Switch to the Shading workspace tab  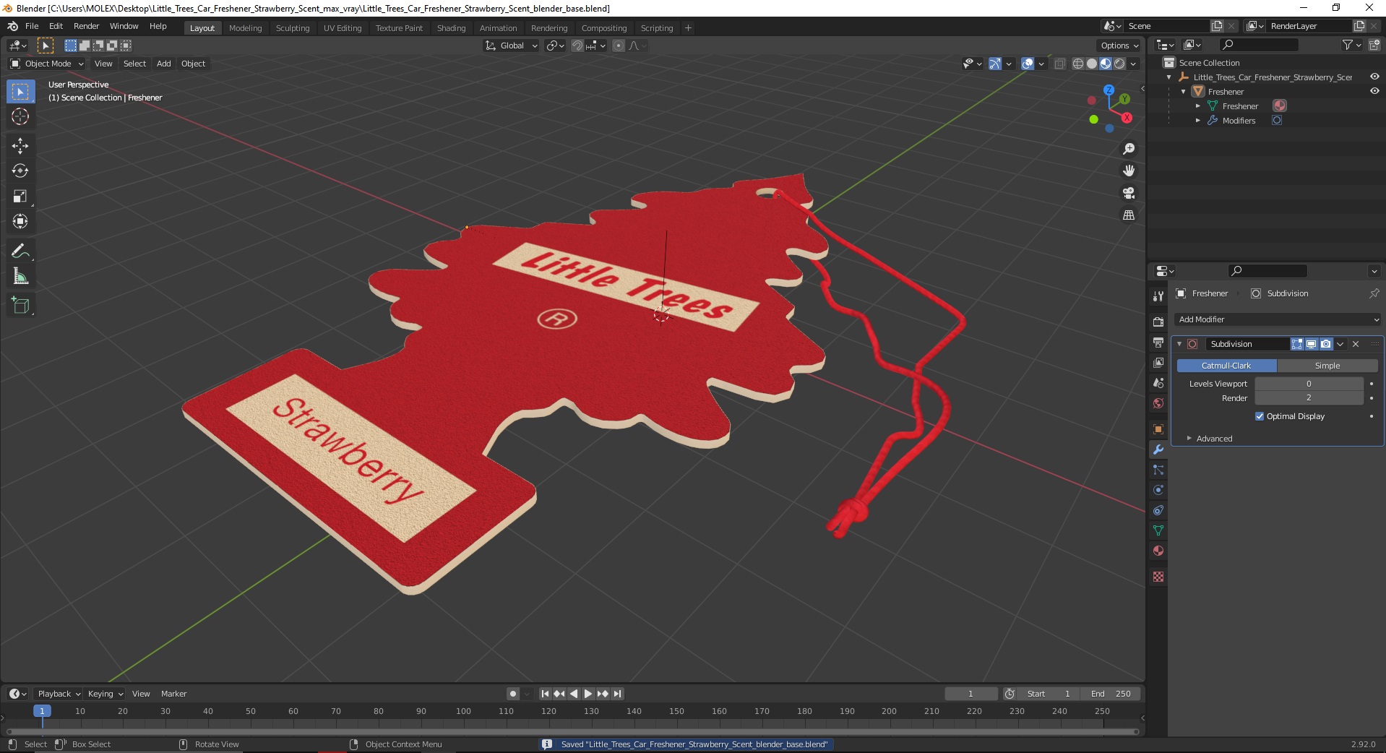pyautogui.click(x=451, y=28)
